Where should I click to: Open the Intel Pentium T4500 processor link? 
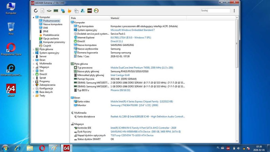[142, 68]
